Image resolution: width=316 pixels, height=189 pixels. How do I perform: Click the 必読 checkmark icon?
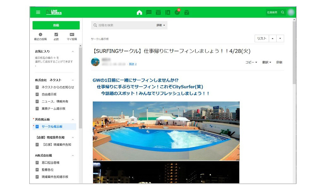(56, 34)
